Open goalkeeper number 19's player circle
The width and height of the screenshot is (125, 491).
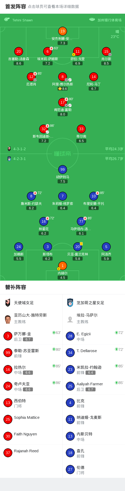(62, 31)
